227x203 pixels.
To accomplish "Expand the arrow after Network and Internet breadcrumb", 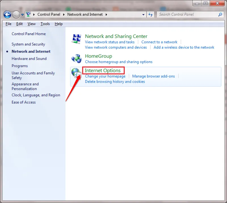I will coord(106,14).
